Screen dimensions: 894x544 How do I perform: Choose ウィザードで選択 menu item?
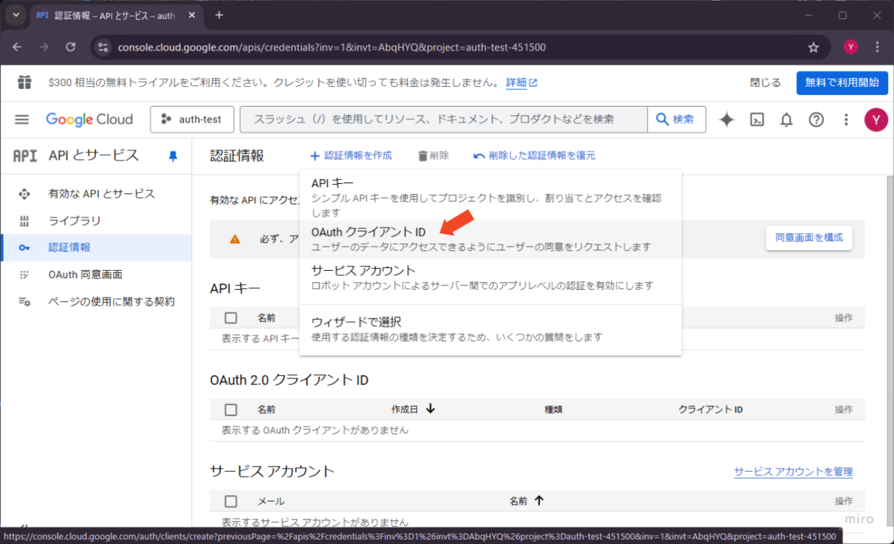(490, 329)
